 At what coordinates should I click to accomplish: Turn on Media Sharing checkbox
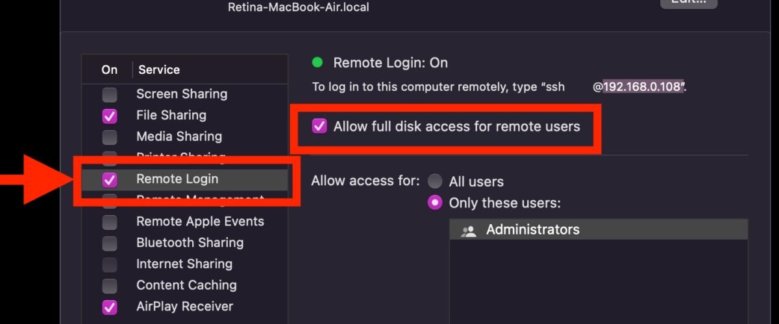pos(110,137)
